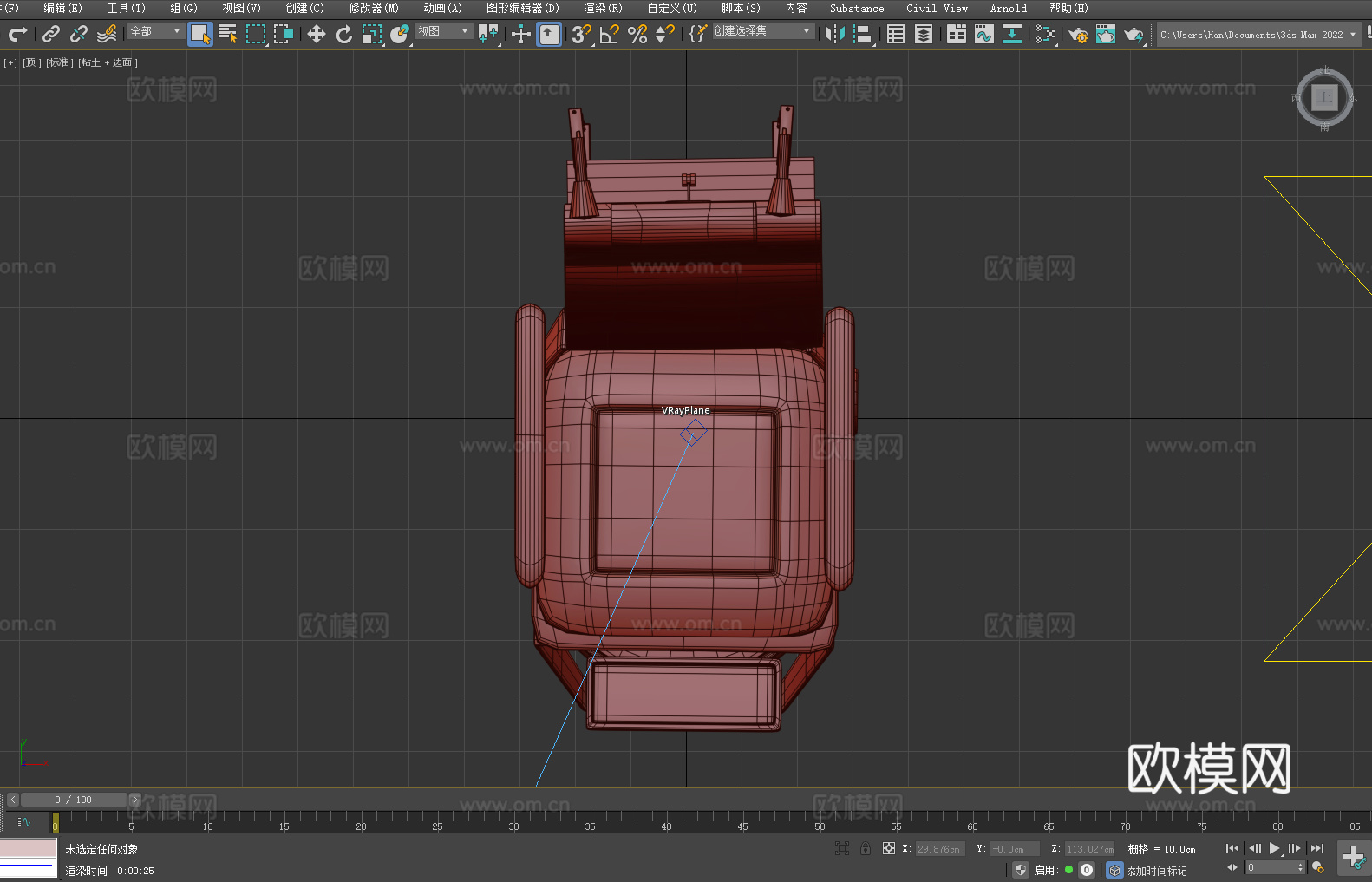The width and height of the screenshot is (1372, 882).
Task: Click the Render Production teapot icon
Action: (x=1134, y=34)
